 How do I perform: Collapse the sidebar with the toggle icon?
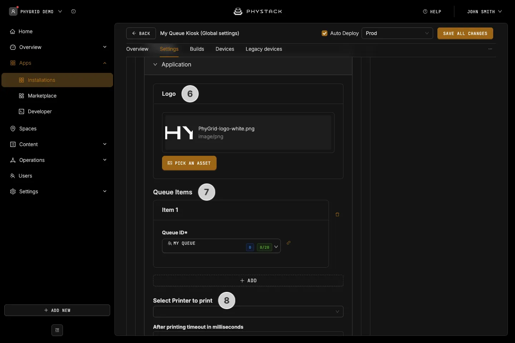coord(57,330)
